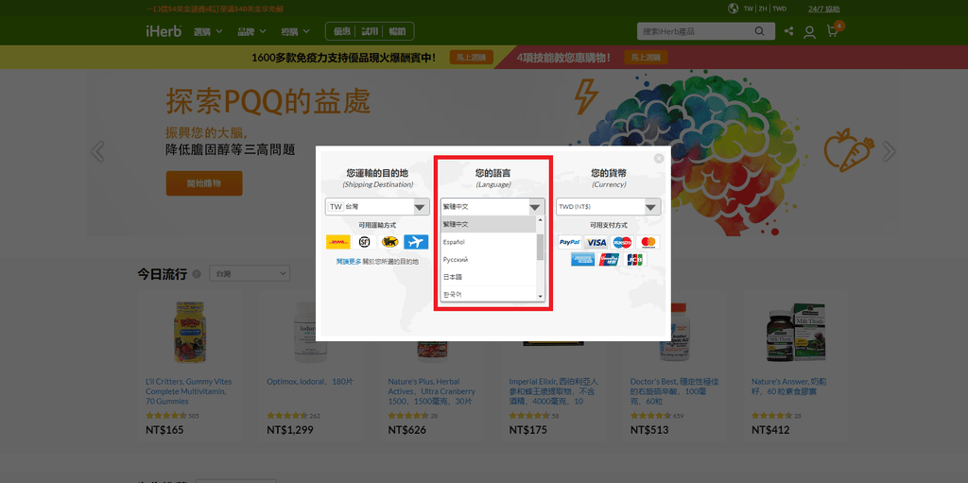968x483 pixels.
Task: Click the TW | ZH | TWD region selector
Action: point(765,9)
